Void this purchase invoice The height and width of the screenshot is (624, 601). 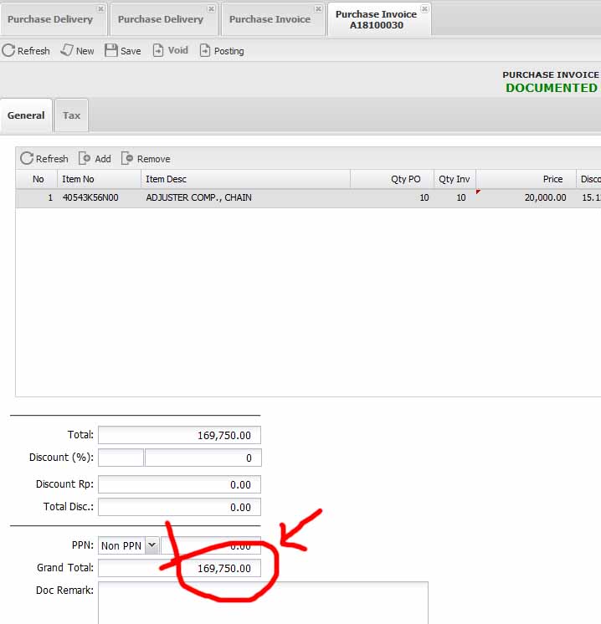click(x=170, y=51)
